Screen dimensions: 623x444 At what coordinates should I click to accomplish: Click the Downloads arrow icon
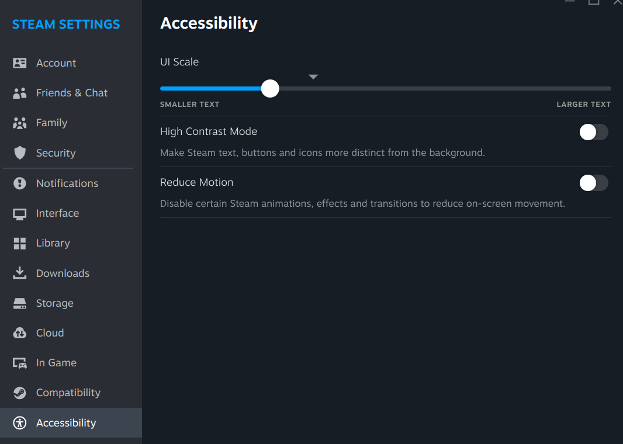19,273
